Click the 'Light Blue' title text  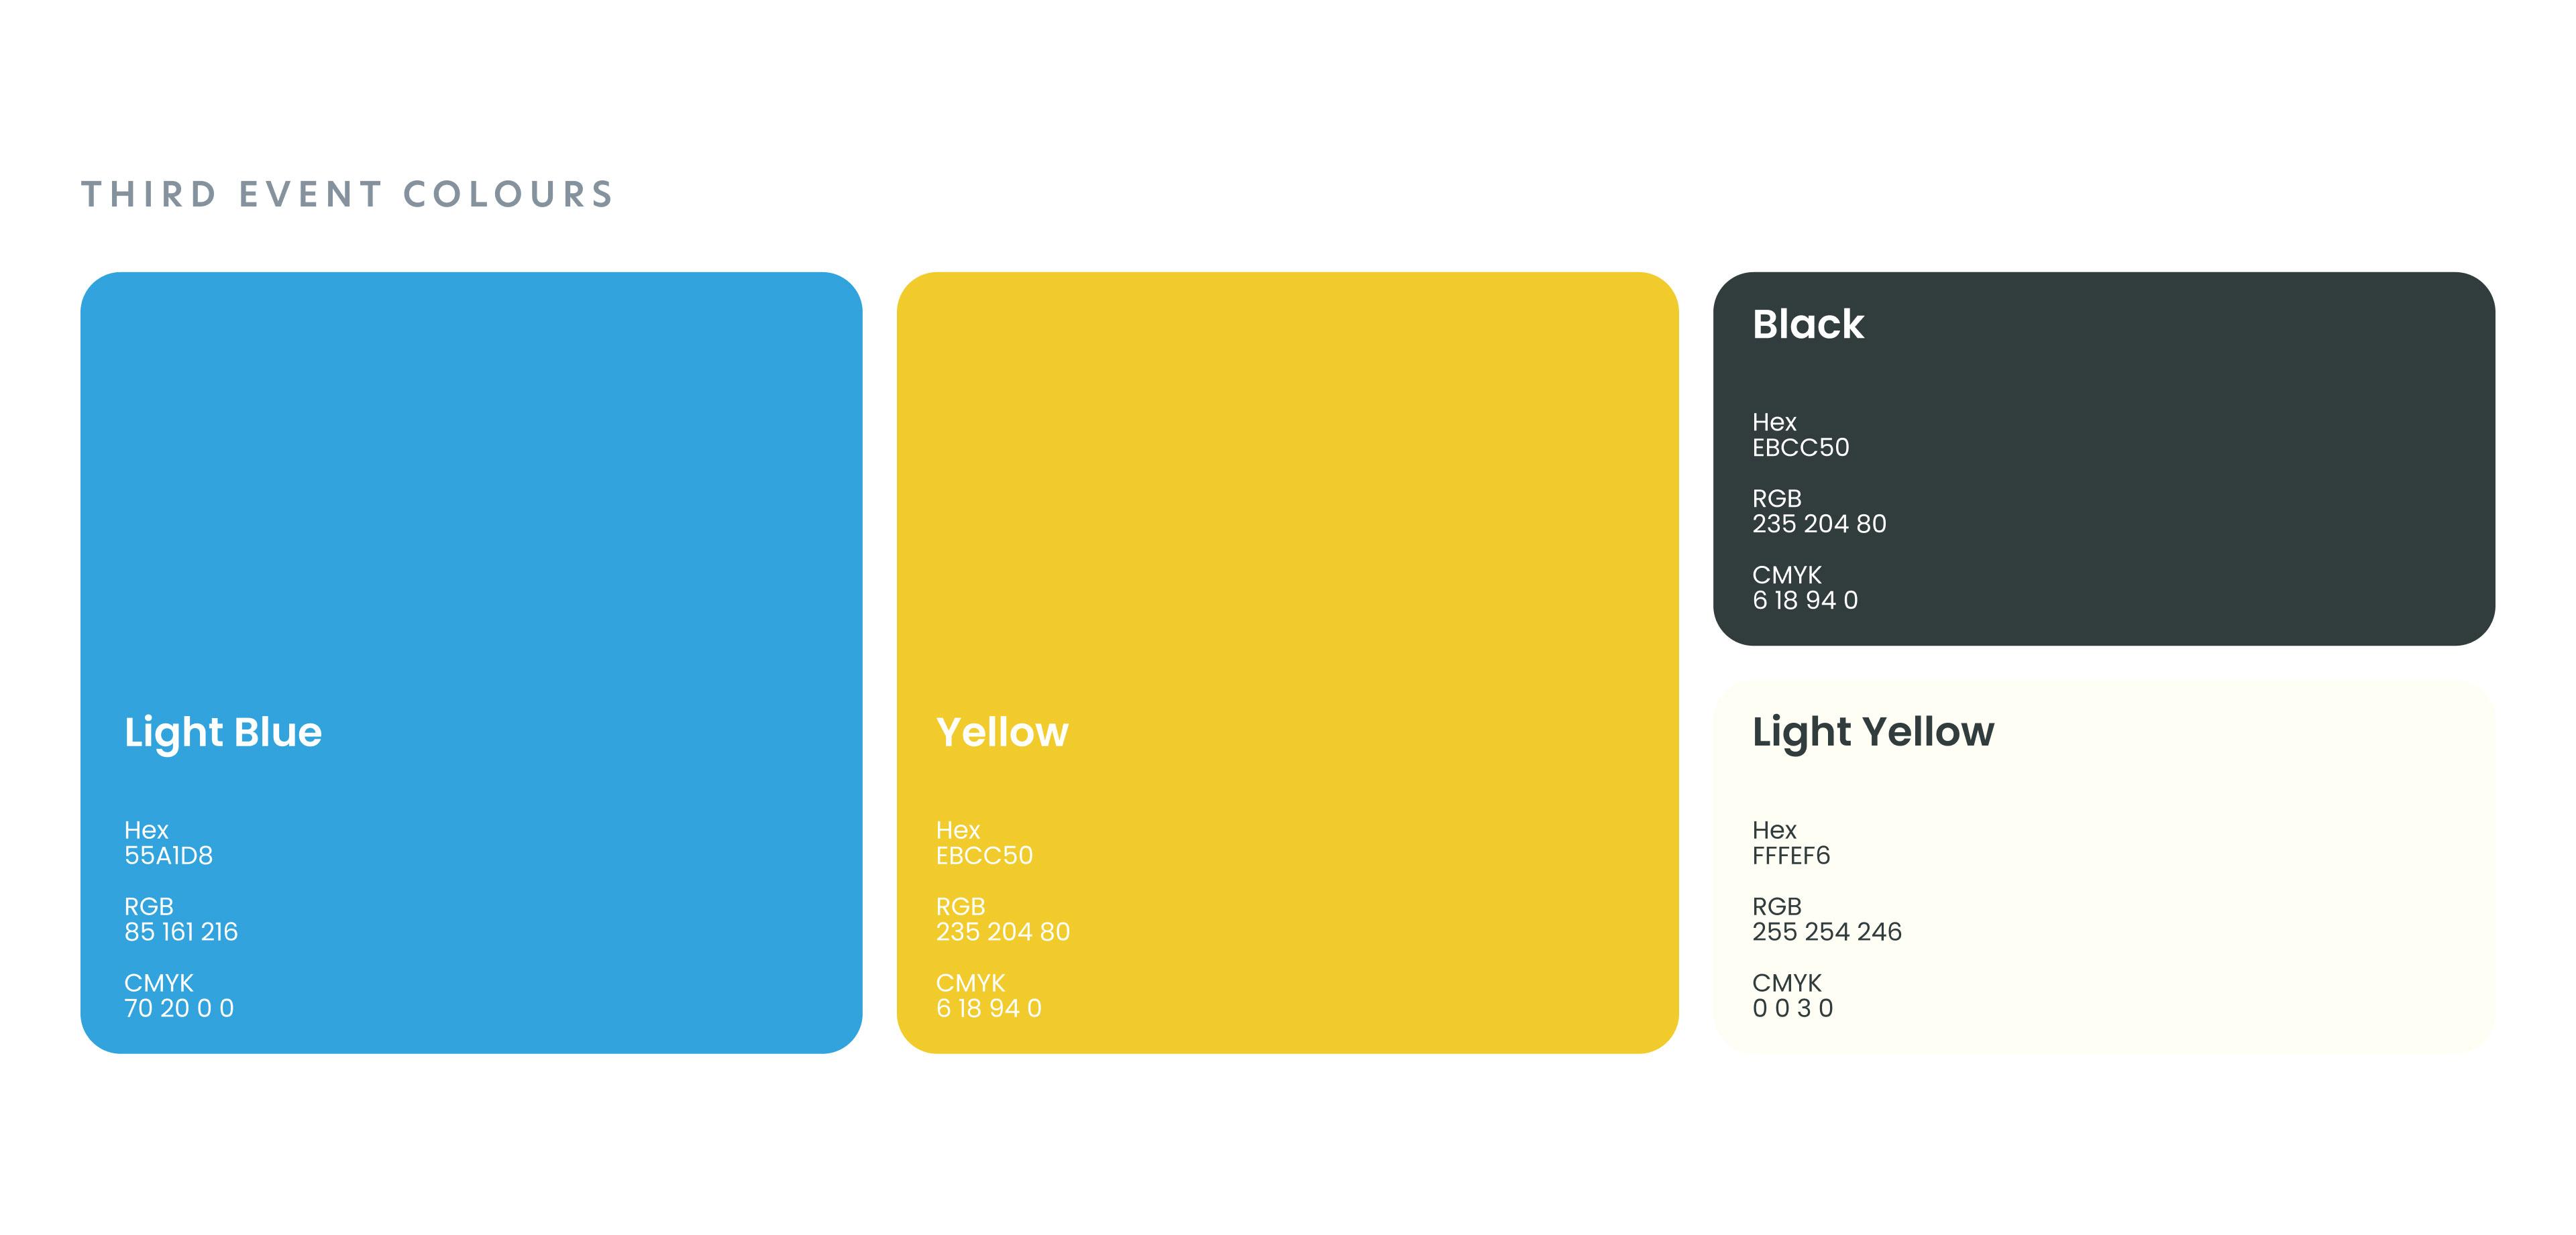click(x=223, y=732)
